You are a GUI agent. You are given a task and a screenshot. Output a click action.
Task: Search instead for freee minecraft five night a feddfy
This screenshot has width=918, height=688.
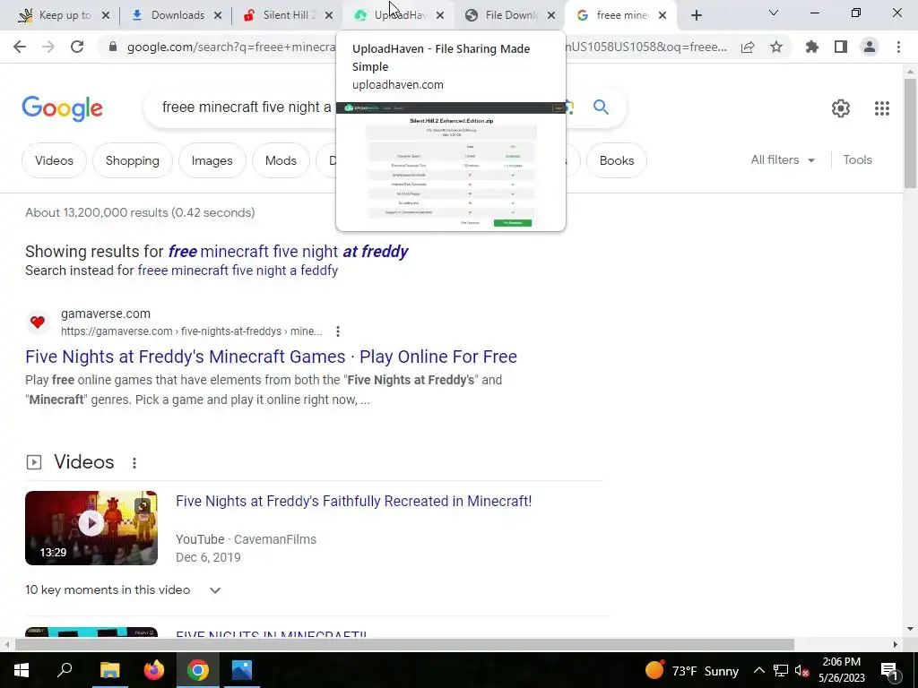[238, 271]
